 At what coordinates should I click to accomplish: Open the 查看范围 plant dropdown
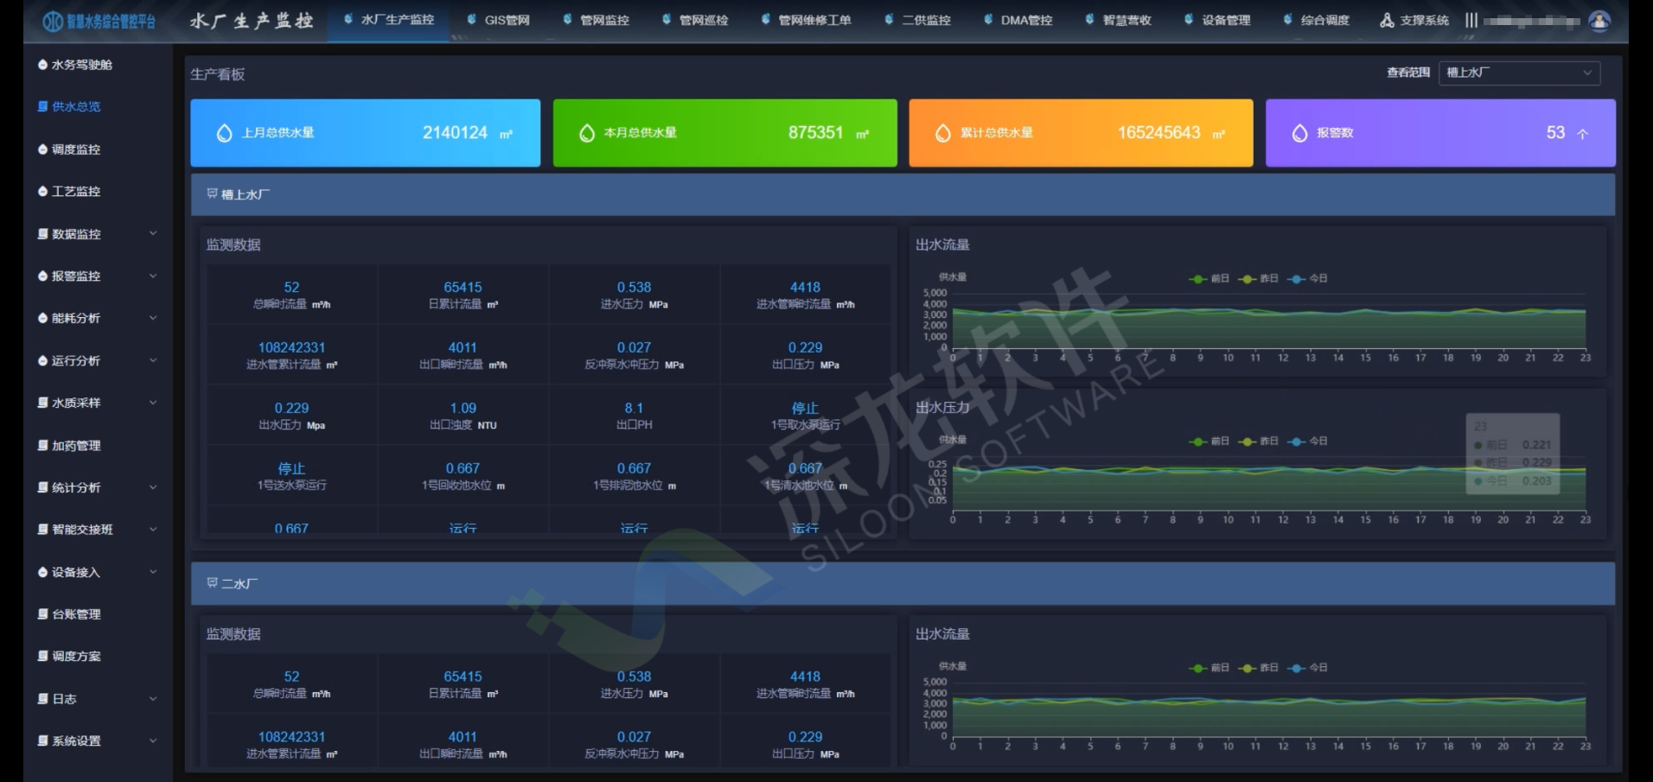1518,73
